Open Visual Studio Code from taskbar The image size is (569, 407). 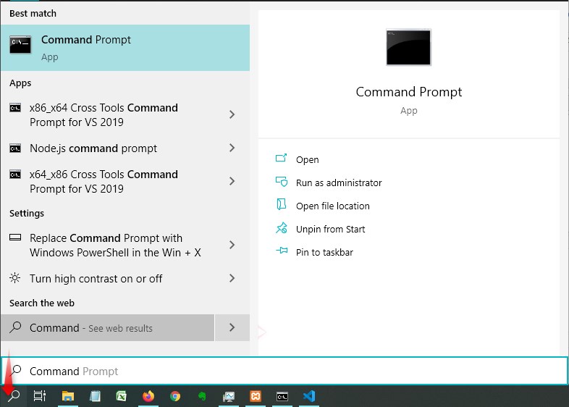(309, 396)
